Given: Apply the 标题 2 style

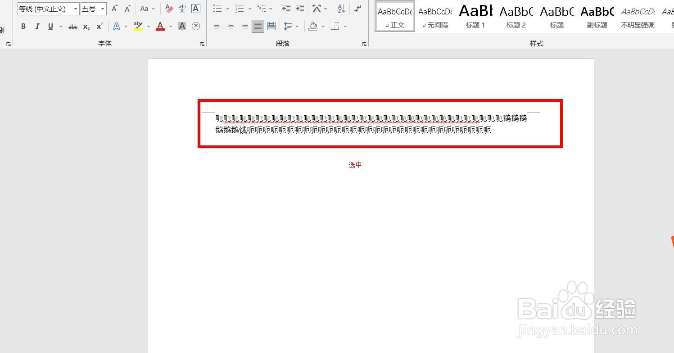Looking at the screenshot, I should [x=516, y=16].
